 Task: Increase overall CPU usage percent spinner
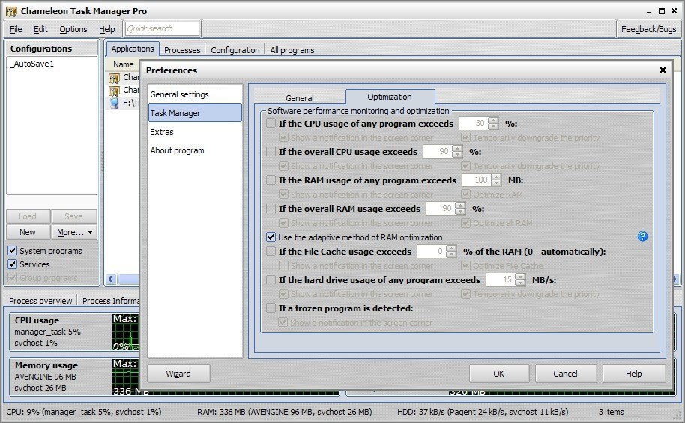click(x=457, y=149)
